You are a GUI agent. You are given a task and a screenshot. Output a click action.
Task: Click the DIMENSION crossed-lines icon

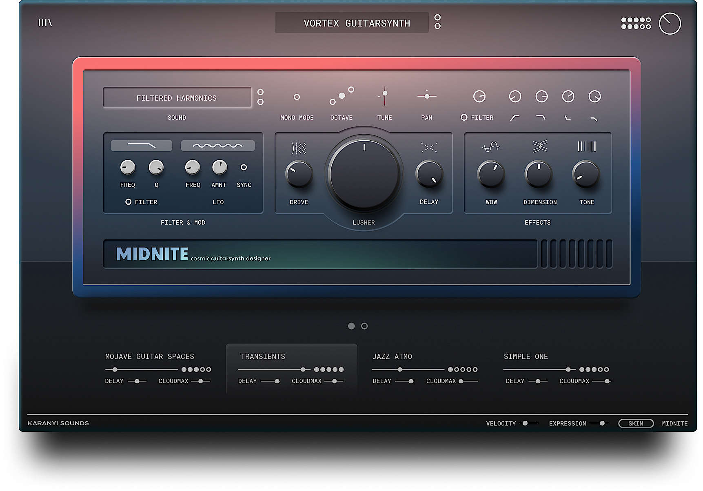click(539, 147)
